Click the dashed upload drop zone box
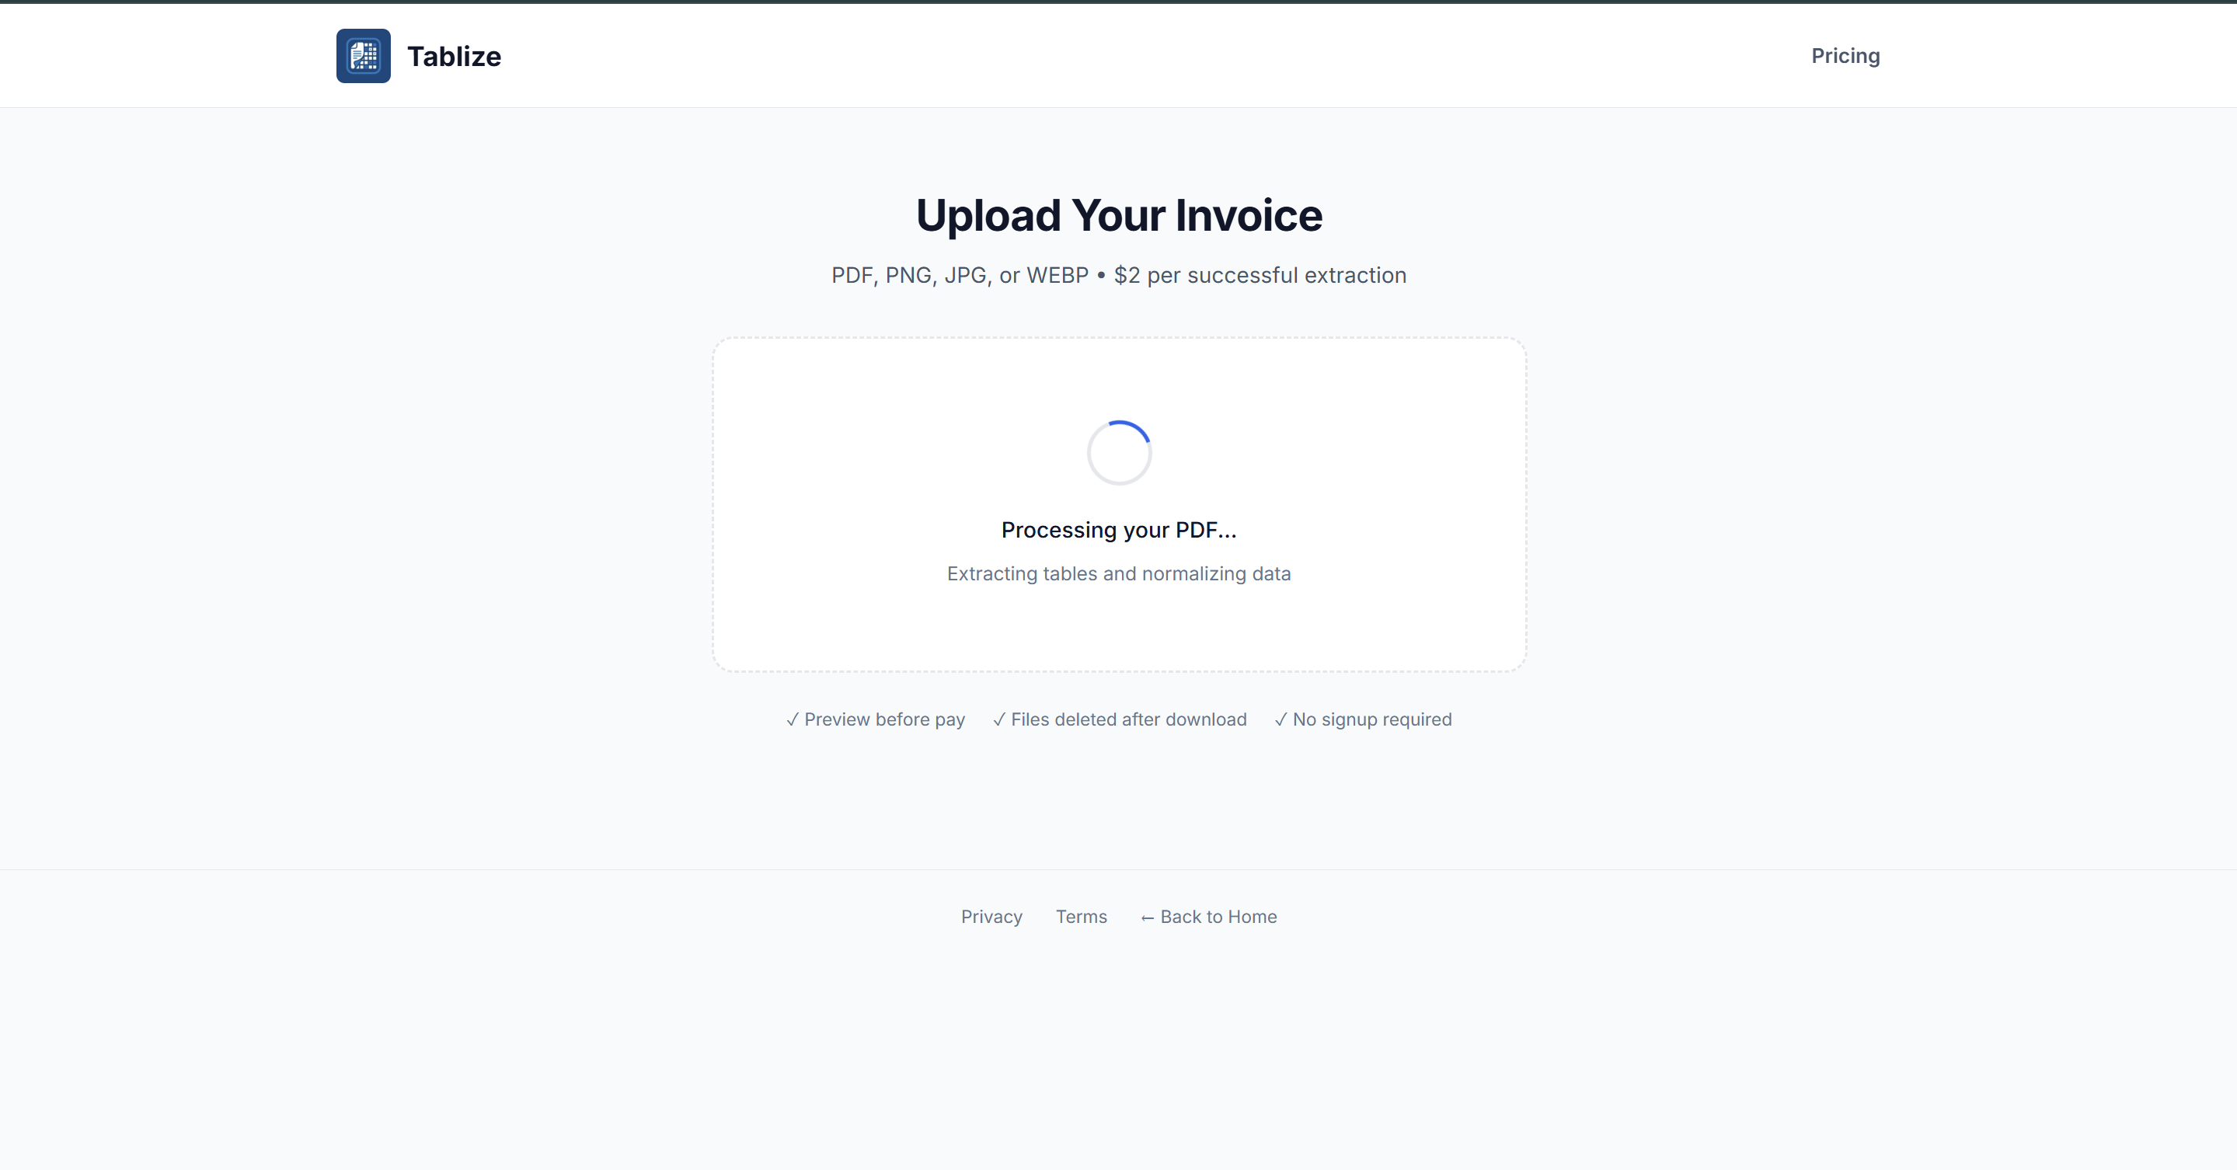This screenshot has height=1170, width=2237. [x=1119, y=504]
